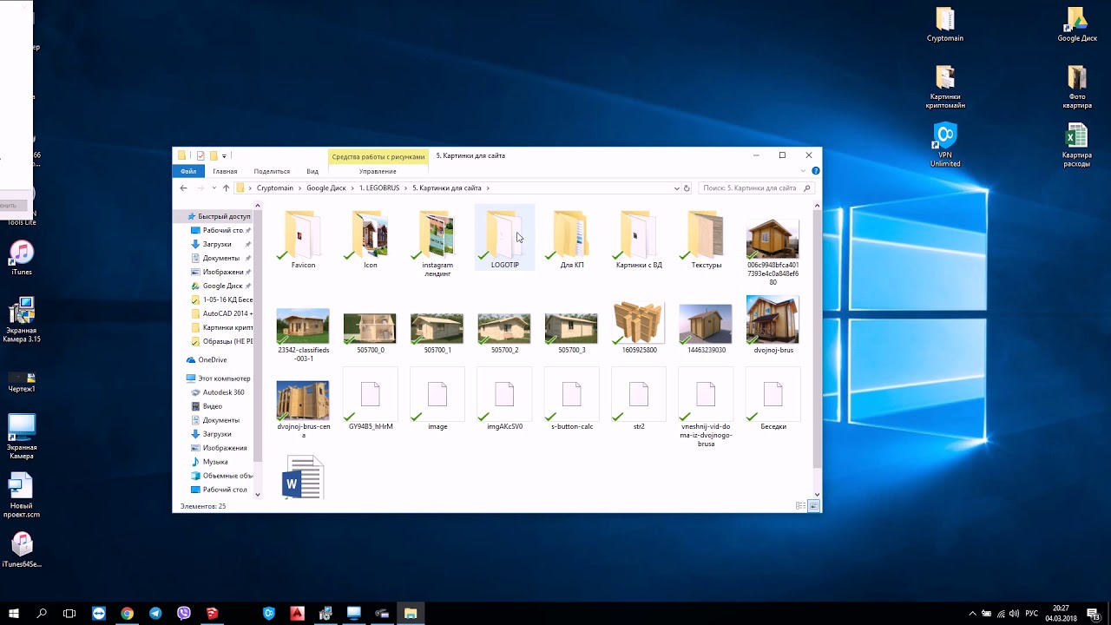Viewport: 1111px width, 625px height.
Task: Open recent locations dropdown arrow
Action: 214,188
